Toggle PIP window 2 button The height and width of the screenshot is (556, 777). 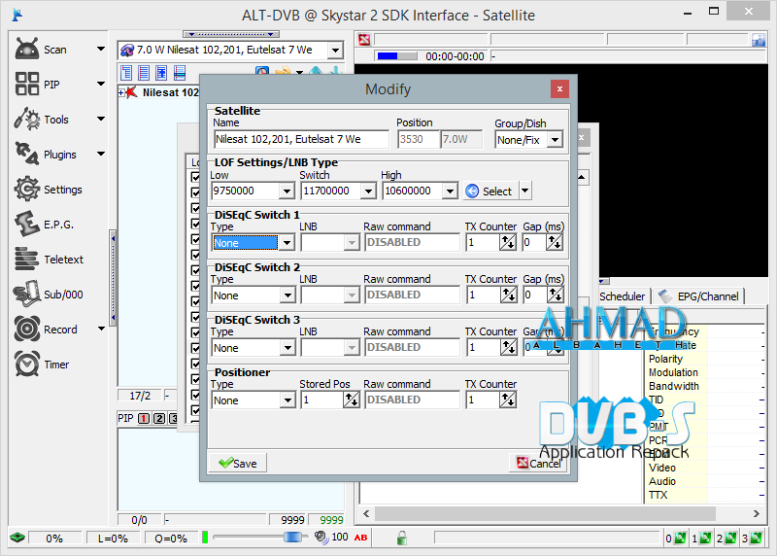[159, 419]
